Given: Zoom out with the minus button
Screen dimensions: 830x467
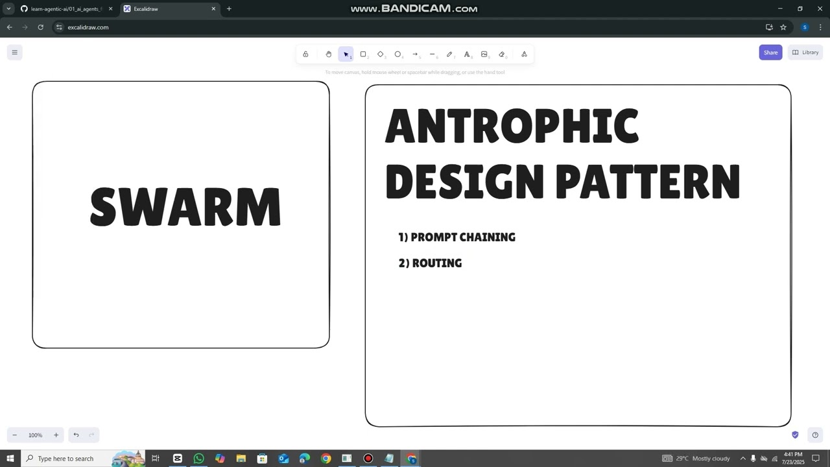Looking at the screenshot, I should point(14,435).
